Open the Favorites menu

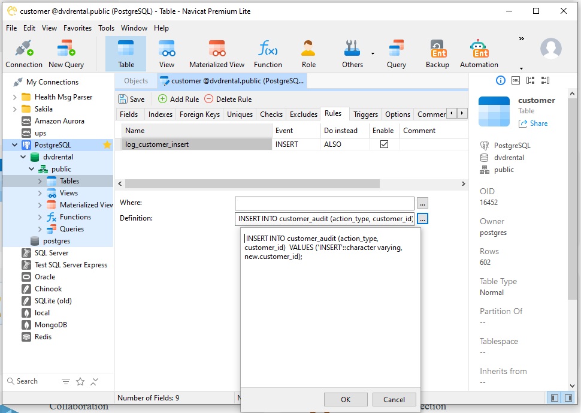(x=77, y=28)
